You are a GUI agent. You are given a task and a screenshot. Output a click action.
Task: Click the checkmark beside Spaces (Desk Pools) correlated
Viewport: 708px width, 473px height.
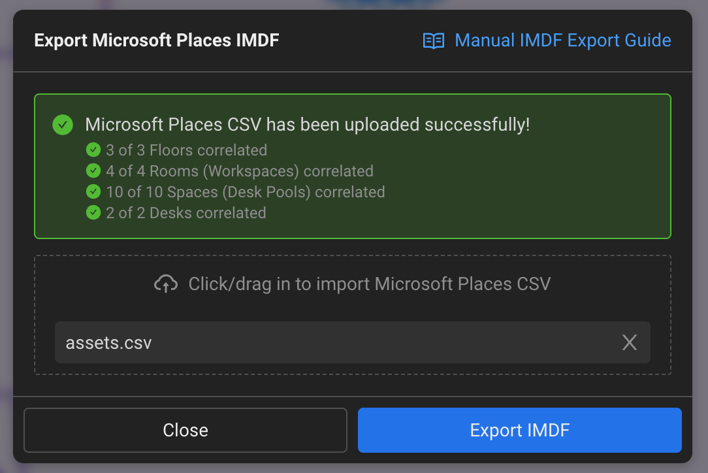tap(93, 191)
